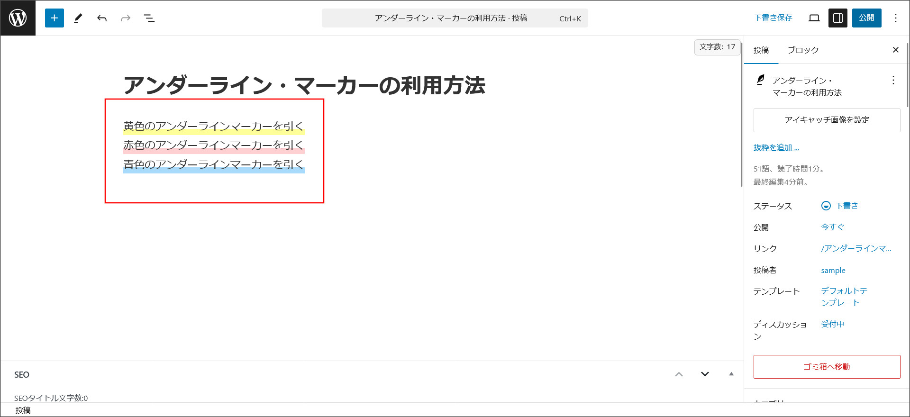This screenshot has height=417, width=910.
Task: Open the block inserter plus button
Action: tap(55, 18)
